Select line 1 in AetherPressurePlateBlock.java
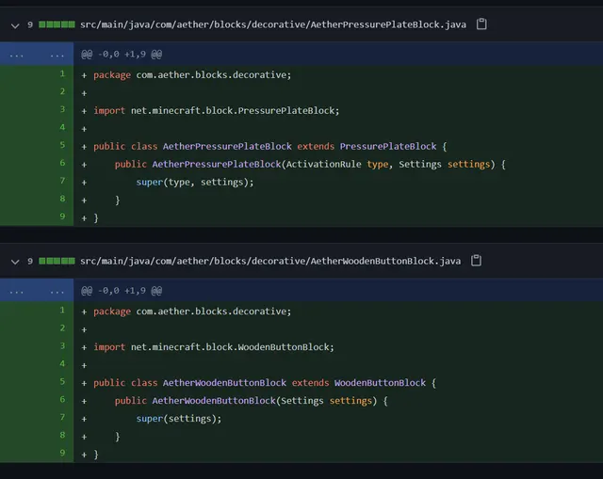Viewport: 603px width, 479px height. pyautogui.click(x=62, y=73)
